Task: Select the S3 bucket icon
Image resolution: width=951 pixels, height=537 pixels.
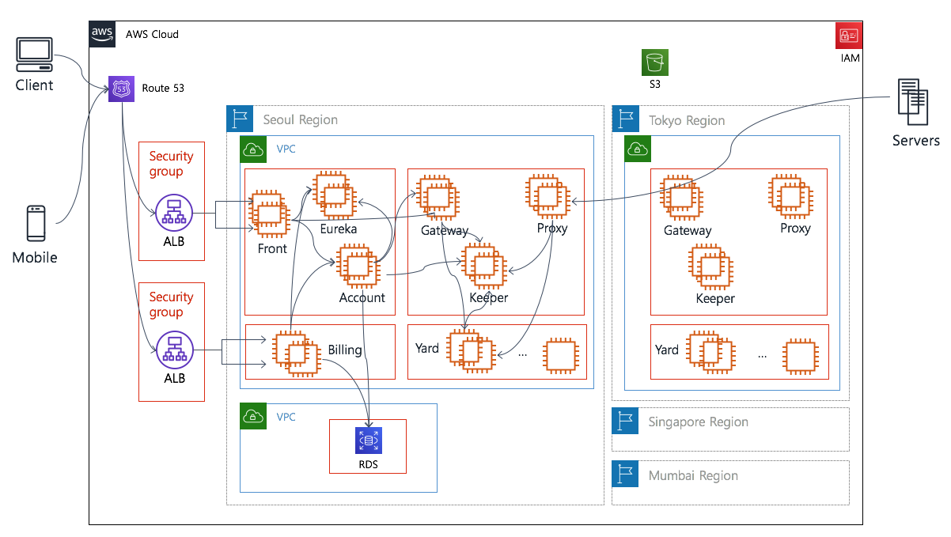Action: 655,62
